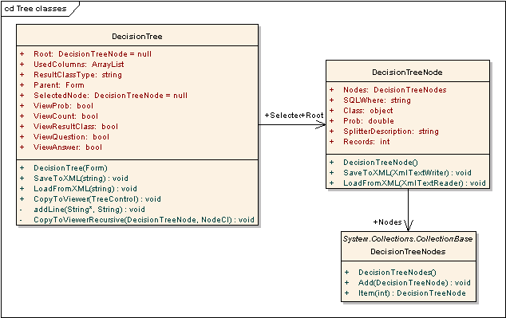Select the DecisionTreeNode class title
Viewport: 506px width, 318px height.
click(x=407, y=73)
